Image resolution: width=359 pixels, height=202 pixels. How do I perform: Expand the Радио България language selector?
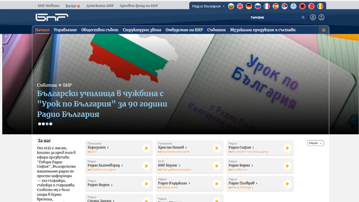(x=209, y=6)
